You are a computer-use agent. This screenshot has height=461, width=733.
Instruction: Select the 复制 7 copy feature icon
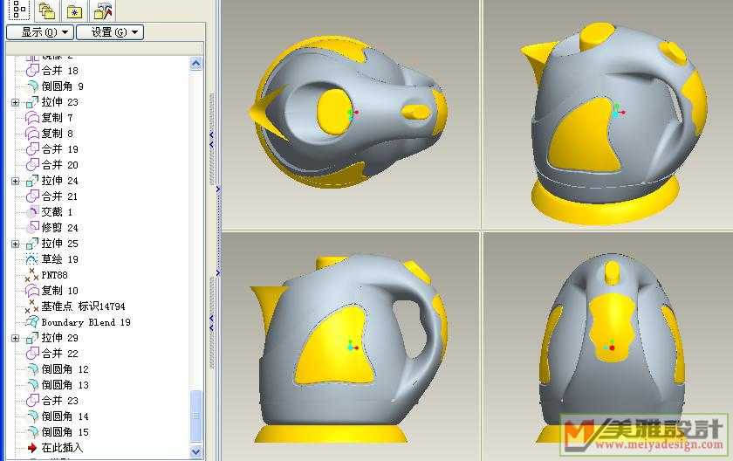pos(32,118)
